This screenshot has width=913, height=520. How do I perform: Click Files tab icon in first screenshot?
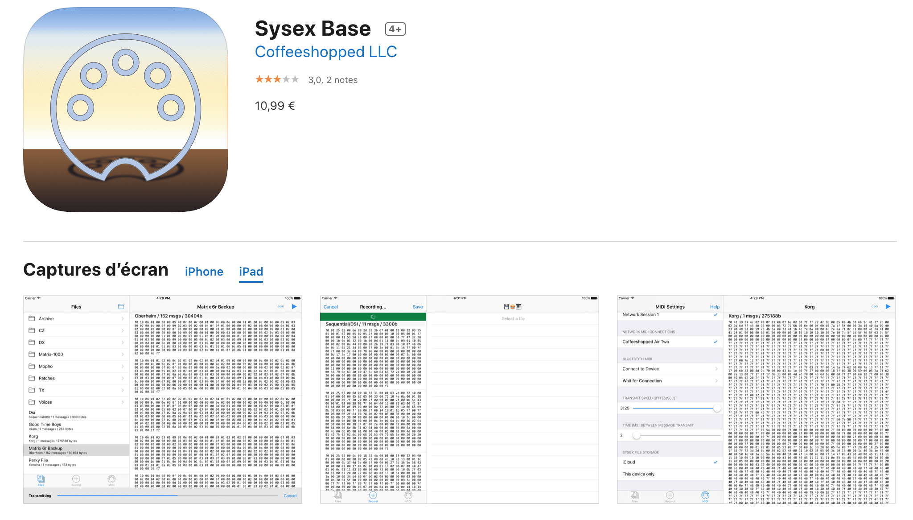coord(41,480)
